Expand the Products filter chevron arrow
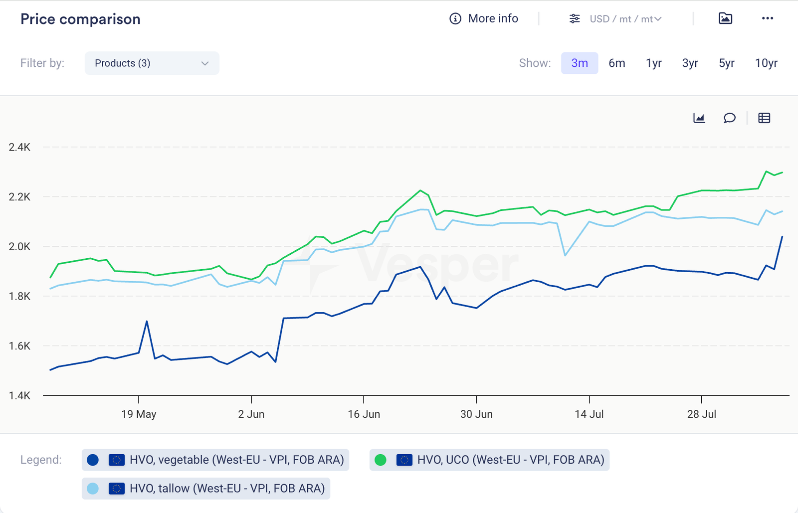This screenshot has width=798, height=513. pos(204,63)
